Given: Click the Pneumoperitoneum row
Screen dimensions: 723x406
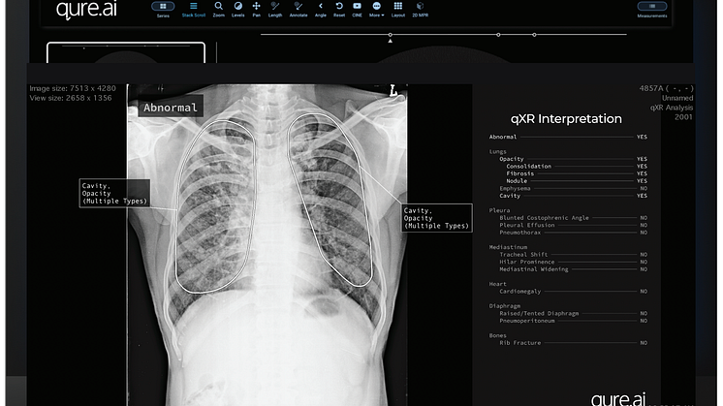Looking at the screenshot, I should (x=573, y=321).
